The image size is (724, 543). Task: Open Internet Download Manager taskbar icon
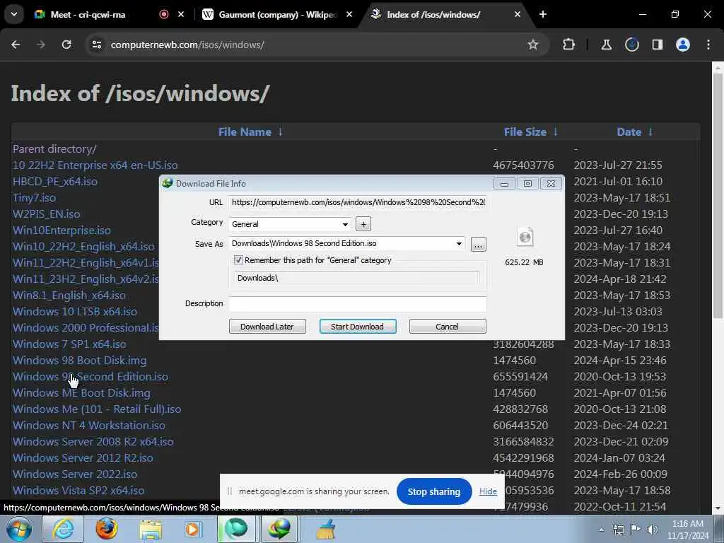[x=279, y=529]
